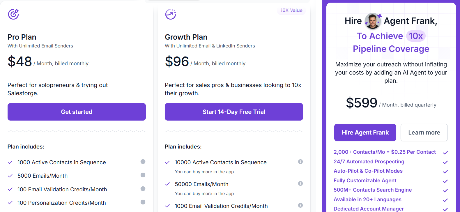
Task: Open info tooltip for 50000 Emails/Month
Action: (x=300, y=183)
